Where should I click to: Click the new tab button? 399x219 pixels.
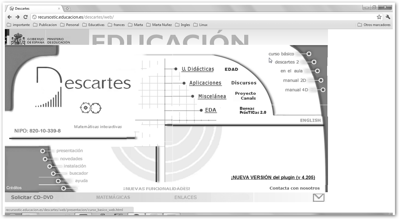(x=67, y=9)
